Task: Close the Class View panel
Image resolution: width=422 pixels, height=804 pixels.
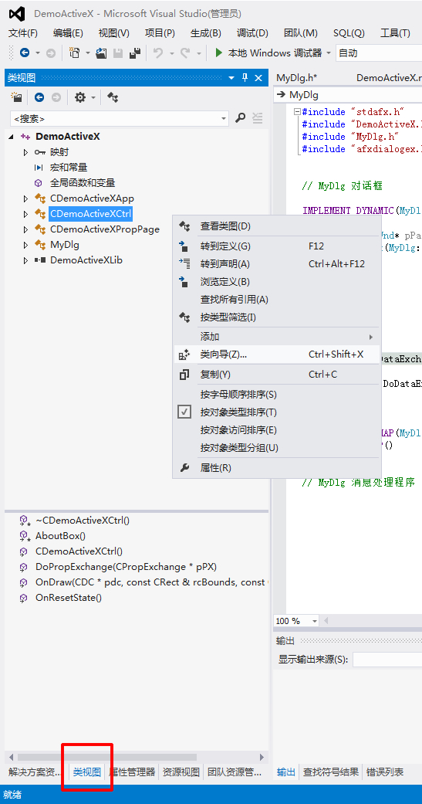Action: [x=258, y=78]
